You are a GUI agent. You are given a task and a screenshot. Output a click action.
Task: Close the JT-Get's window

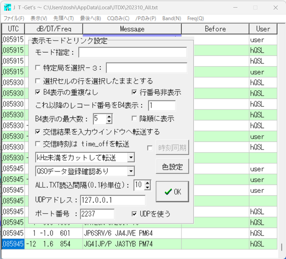(x=275, y=8)
